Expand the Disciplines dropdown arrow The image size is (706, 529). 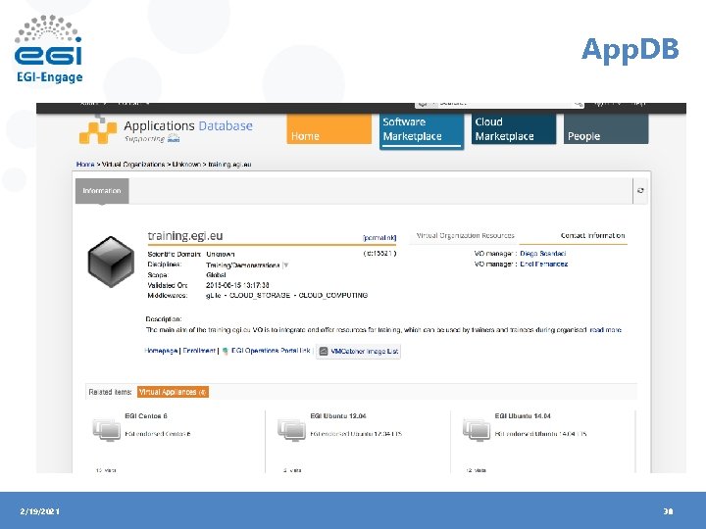tap(286, 264)
